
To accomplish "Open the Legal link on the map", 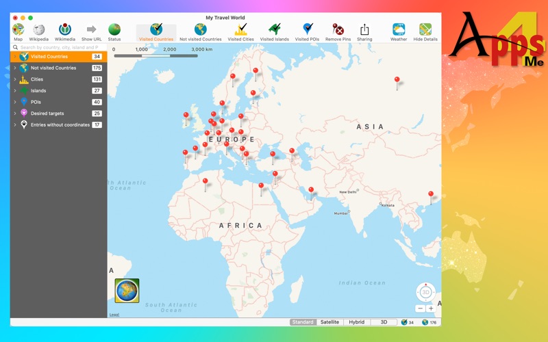I will tap(114, 315).
